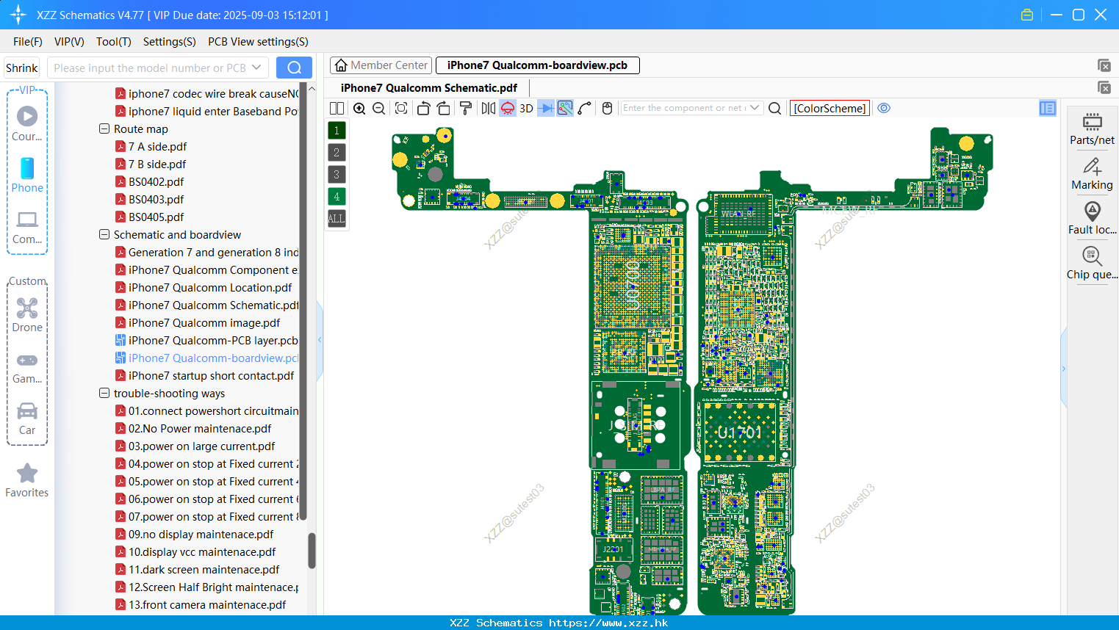This screenshot has height=630, width=1119.
Task: Select the route line drawing tool
Action: (x=585, y=108)
